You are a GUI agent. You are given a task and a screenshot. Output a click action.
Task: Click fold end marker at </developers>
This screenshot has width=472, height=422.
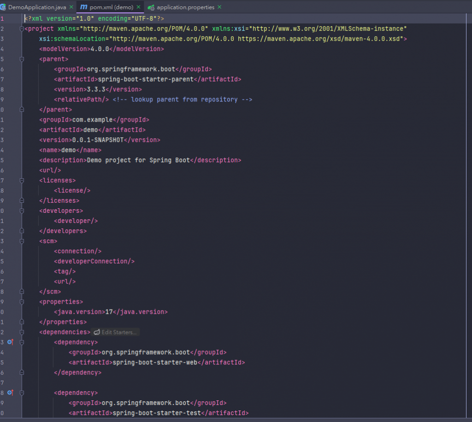(x=22, y=231)
